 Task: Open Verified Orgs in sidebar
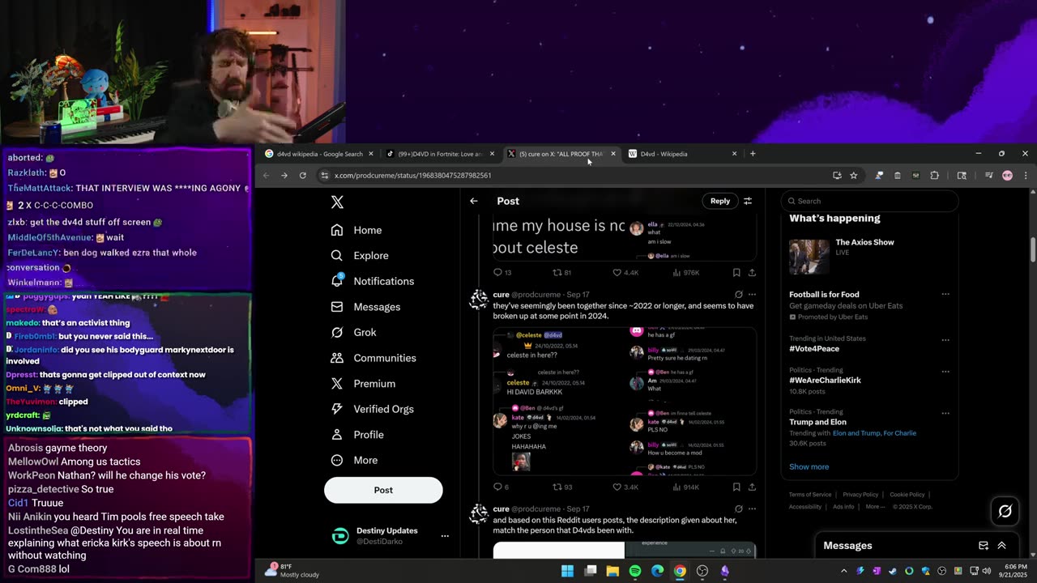372,409
